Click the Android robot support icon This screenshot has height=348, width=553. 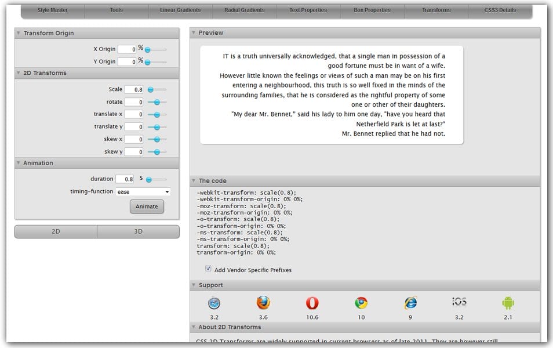508,303
